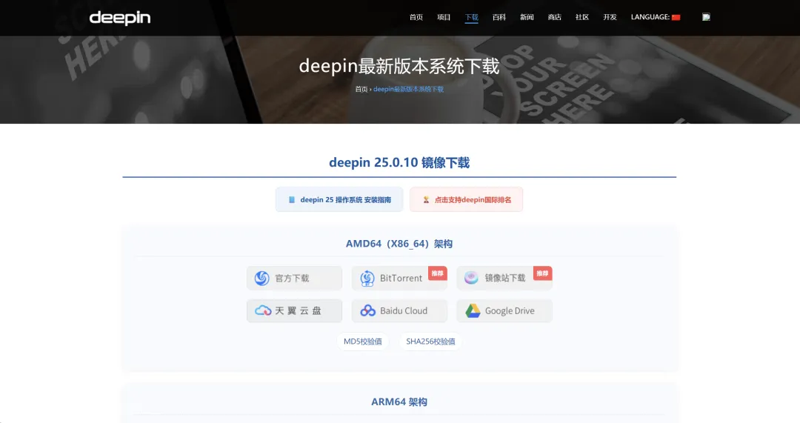Click the deepin swirl icon on 官方下载

pos(261,278)
